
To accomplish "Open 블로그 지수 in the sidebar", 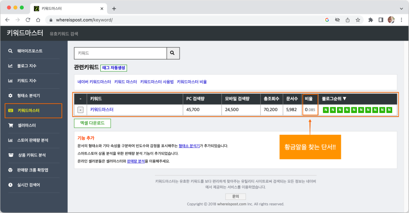I will click(x=27, y=66).
